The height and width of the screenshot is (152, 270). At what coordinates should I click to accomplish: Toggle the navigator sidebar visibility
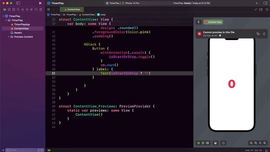tap(18, 3)
